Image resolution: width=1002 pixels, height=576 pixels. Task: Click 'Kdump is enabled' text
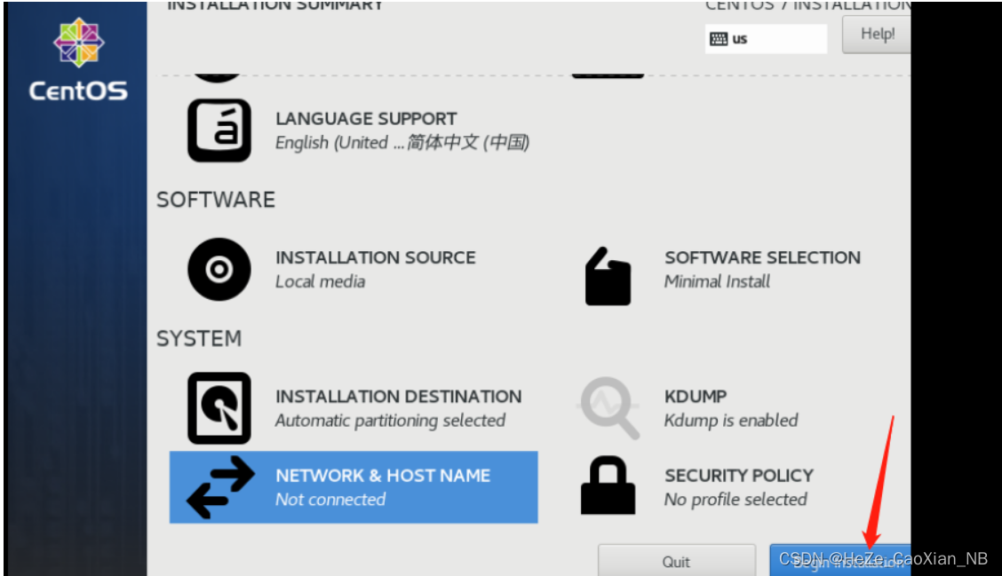731,421
